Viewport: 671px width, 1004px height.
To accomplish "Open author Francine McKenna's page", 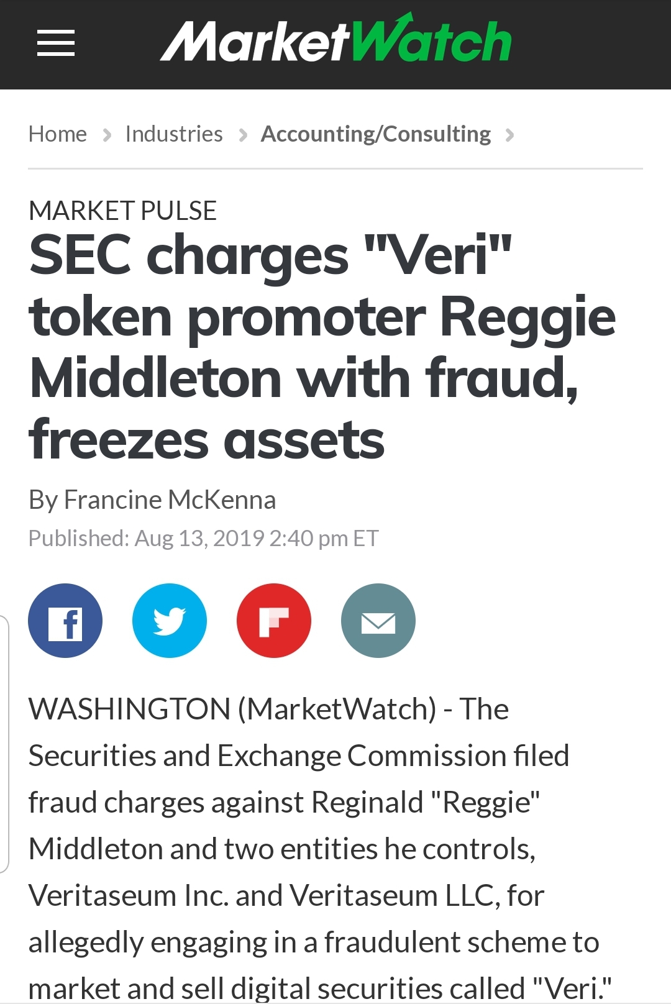I will 170,500.
